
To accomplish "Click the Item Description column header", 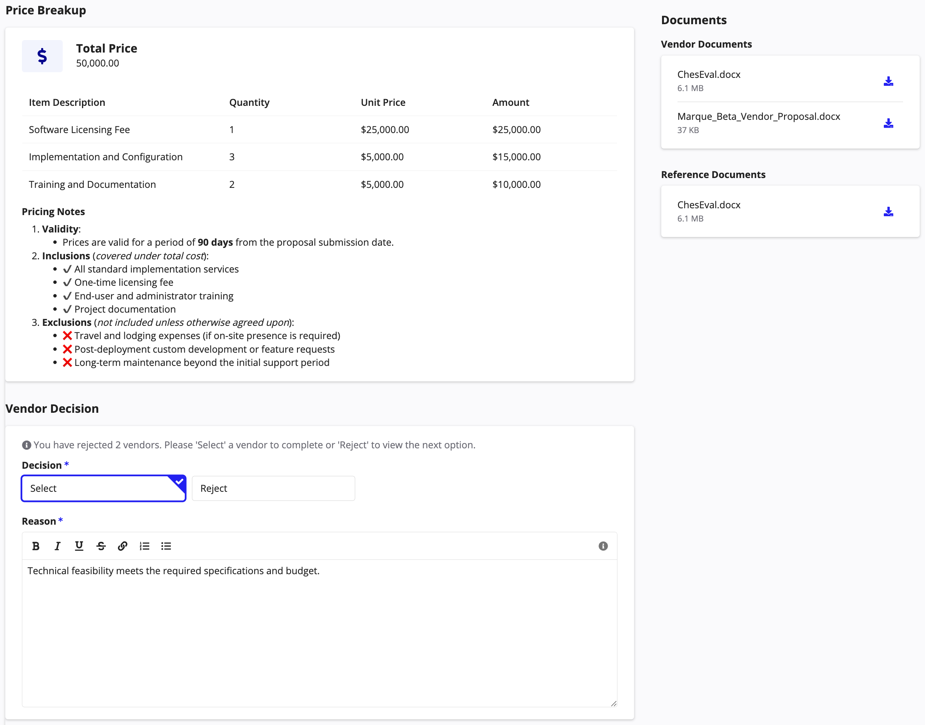I will pyautogui.click(x=67, y=102).
